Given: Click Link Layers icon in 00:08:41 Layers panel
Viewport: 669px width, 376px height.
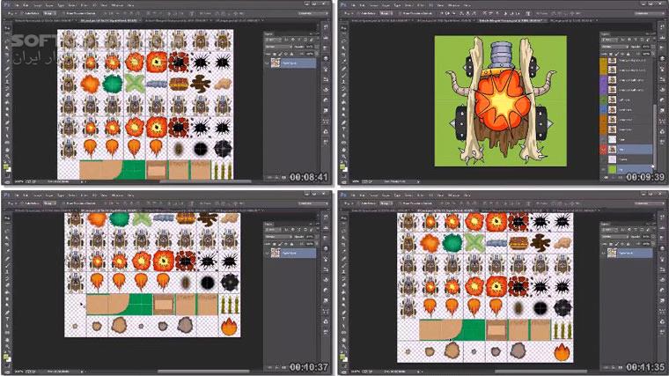Looking at the screenshot, I should pyautogui.click(x=269, y=178).
